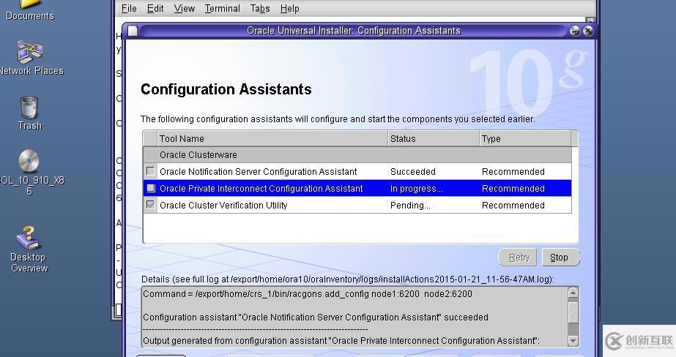Select the Oracle Clusterware group row

(357, 155)
